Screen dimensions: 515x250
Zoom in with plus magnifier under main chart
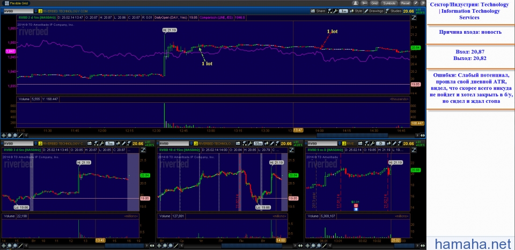click(9, 135)
